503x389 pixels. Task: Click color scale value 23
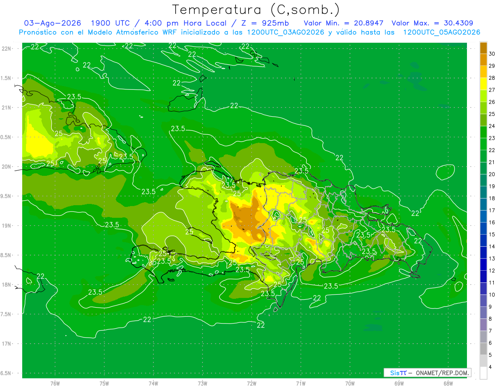pos(492,138)
